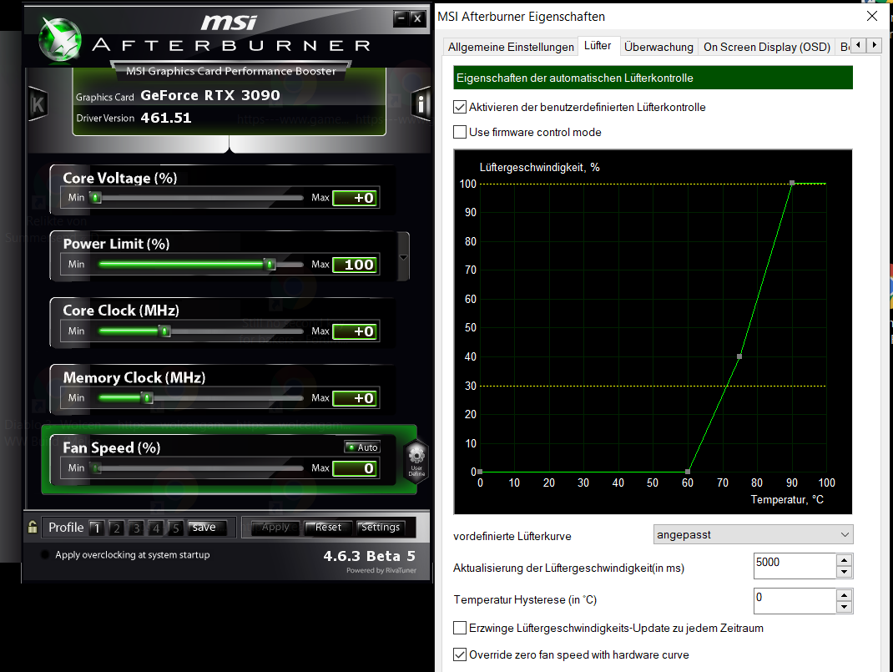Click the Afterburner green star logo
This screenshot has height=672, width=893.
coord(60,38)
